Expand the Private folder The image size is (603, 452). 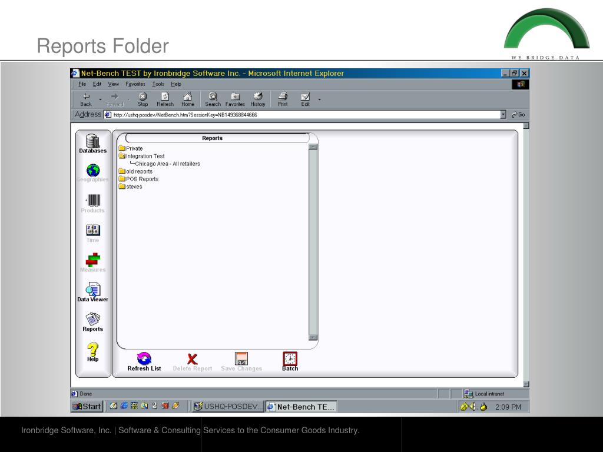click(131, 148)
